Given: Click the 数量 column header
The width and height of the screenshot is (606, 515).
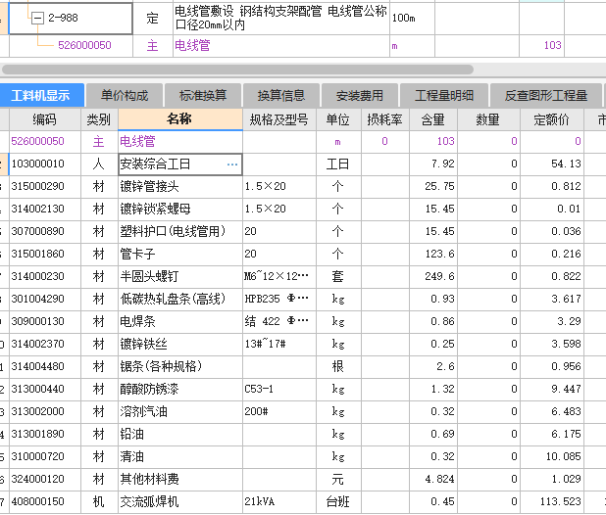Looking at the screenshot, I should pyautogui.click(x=488, y=119).
